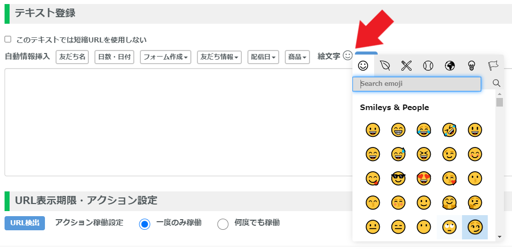512x252 pixels.
Task: Click the emoji list scrollbar thumb
Action: pyautogui.click(x=499, y=102)
